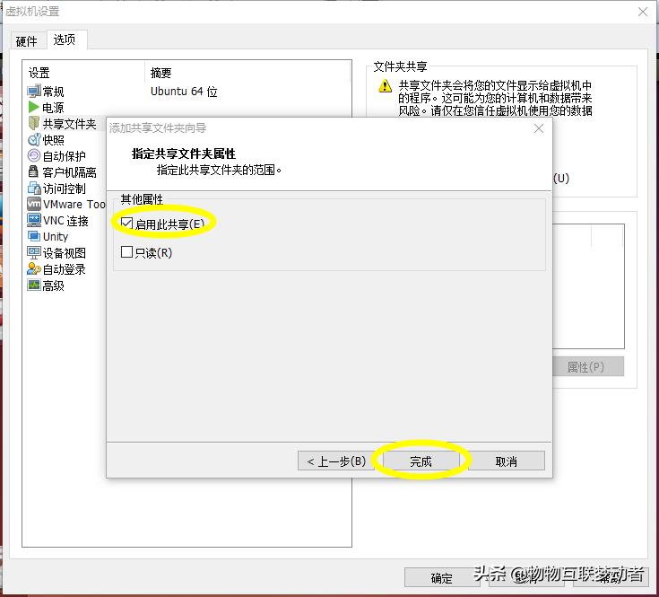The height and width of the screenshot is (597, 659).
Task: Switch to the 硬件 hardware tab
Action: click(27, 40)
